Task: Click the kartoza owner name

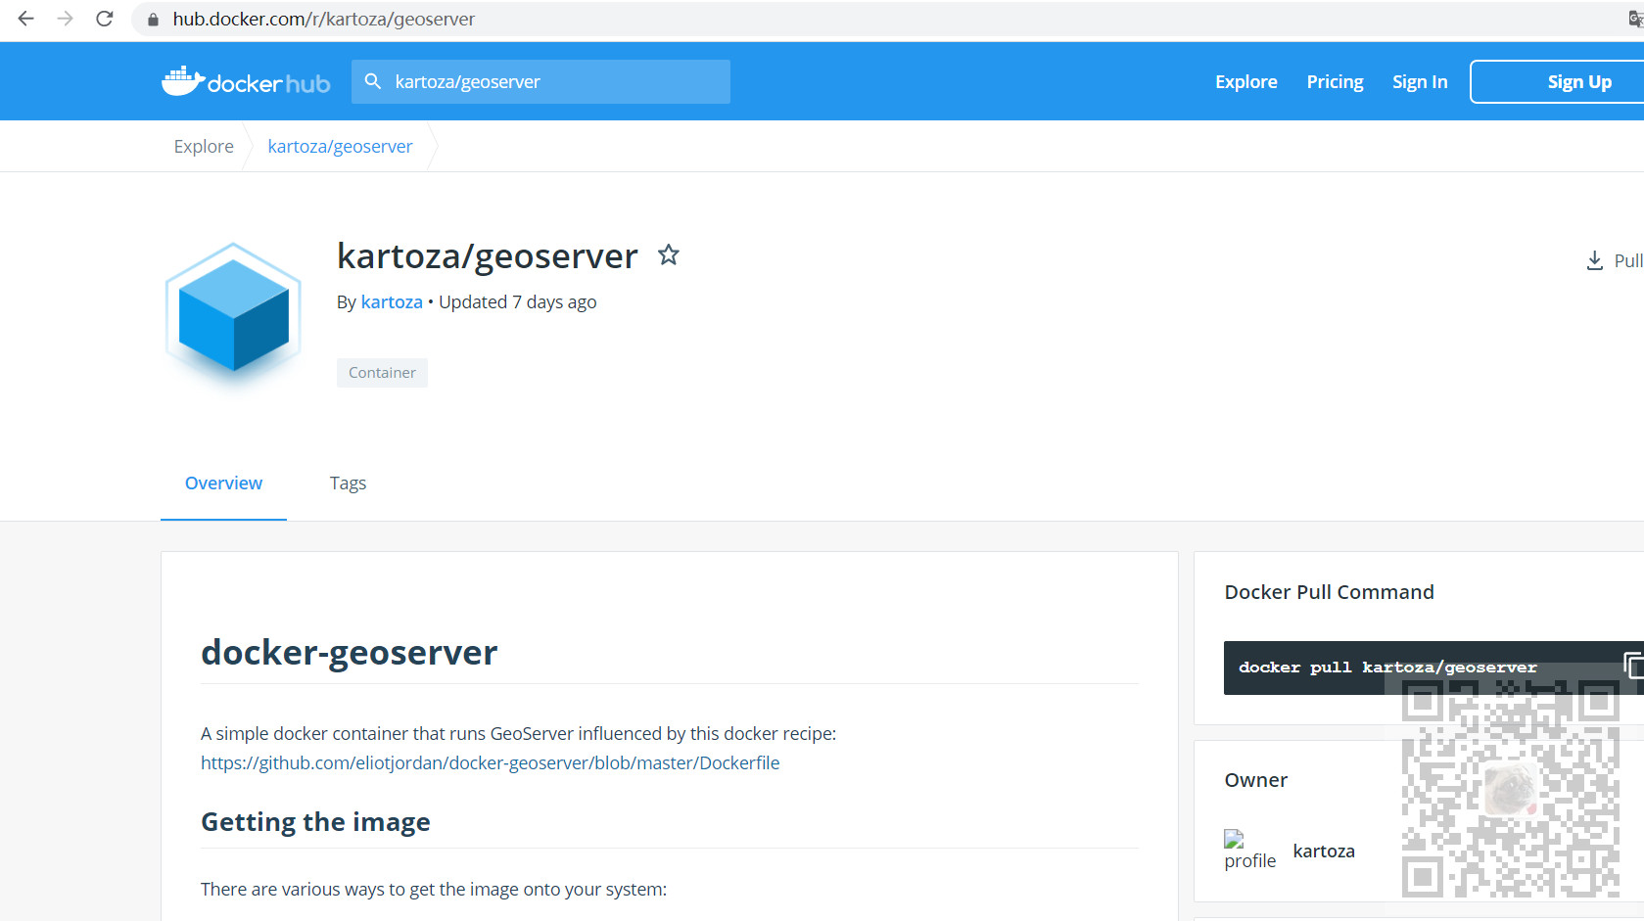Action: point(1324,851)
